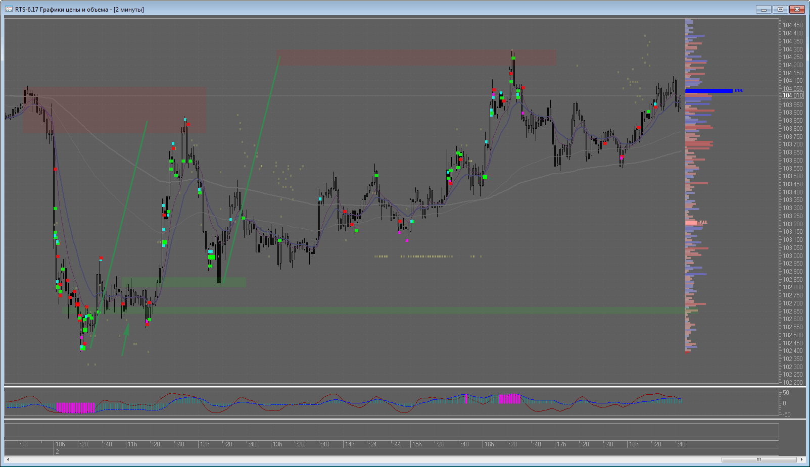Click the left arrow of horizontal scrollbar
The width and height of the screenshot is (810, 467).
click(9, 459)
